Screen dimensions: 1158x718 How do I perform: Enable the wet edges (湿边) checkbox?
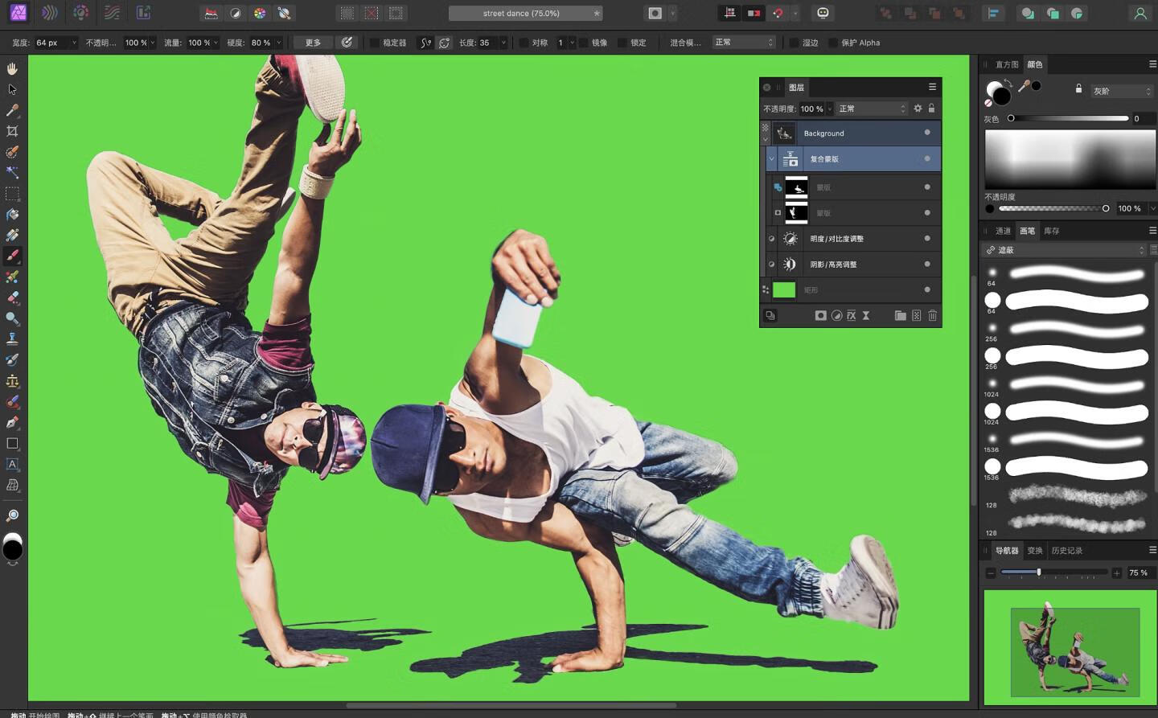pos(794,43)
